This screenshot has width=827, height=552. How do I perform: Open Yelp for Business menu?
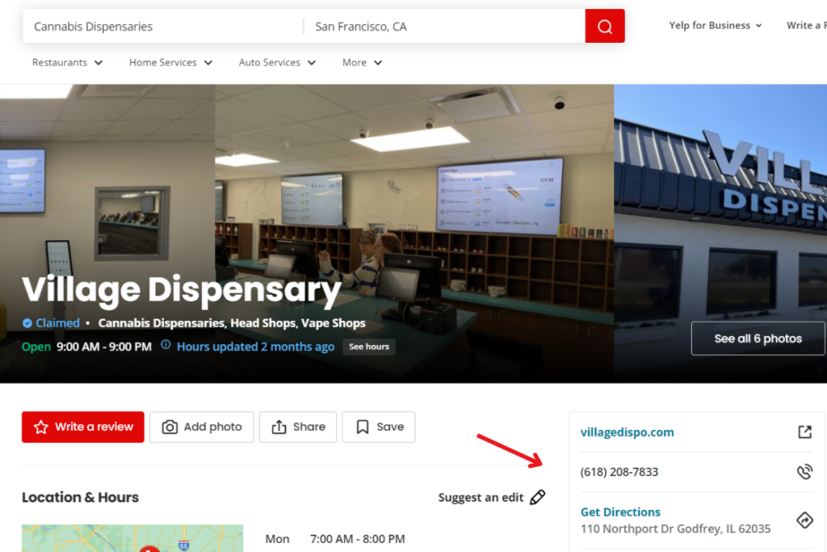point(716,25)
